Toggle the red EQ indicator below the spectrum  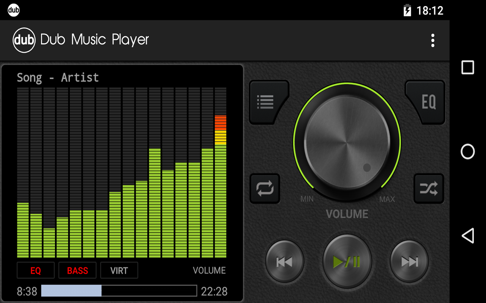[36, 270]
